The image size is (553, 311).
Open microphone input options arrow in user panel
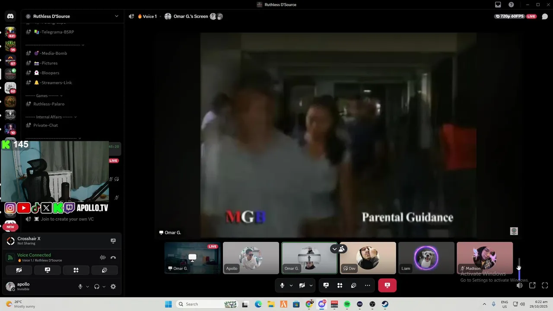pos(87,286)
